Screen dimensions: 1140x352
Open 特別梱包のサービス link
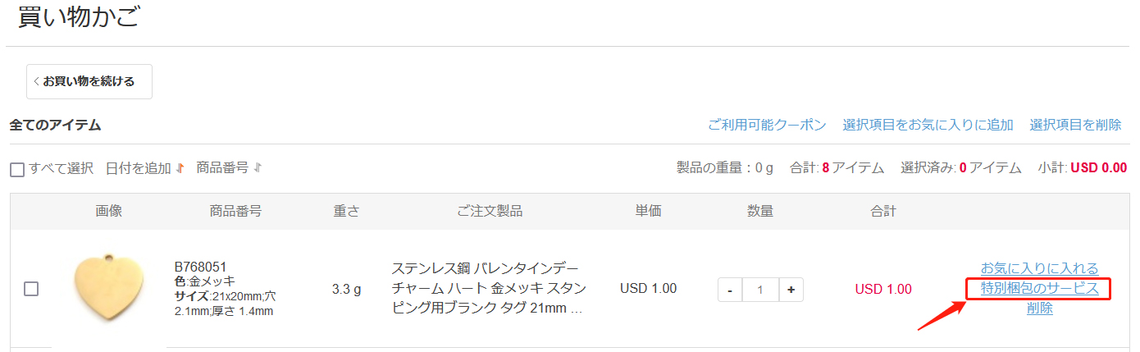click(x=1039, y=289)
